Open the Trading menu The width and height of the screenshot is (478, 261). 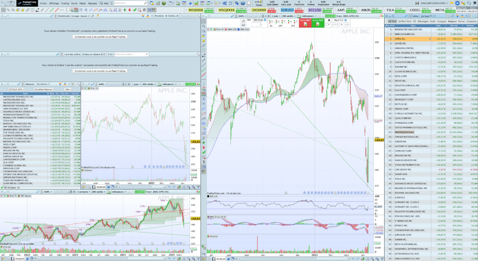click(x=65, y=3)
